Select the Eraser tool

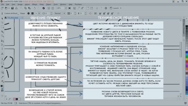click(2, 67)
